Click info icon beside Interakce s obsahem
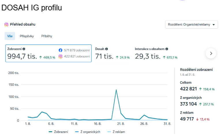The width and height of the screenshot is (221, 140). click(167, 49)
